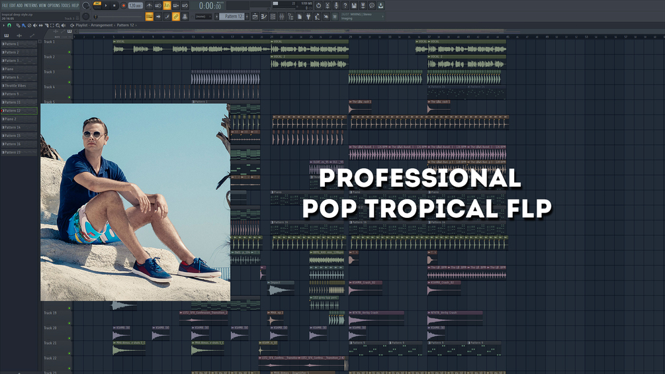Select the Piano pattern in the picker

pos(19,69)
